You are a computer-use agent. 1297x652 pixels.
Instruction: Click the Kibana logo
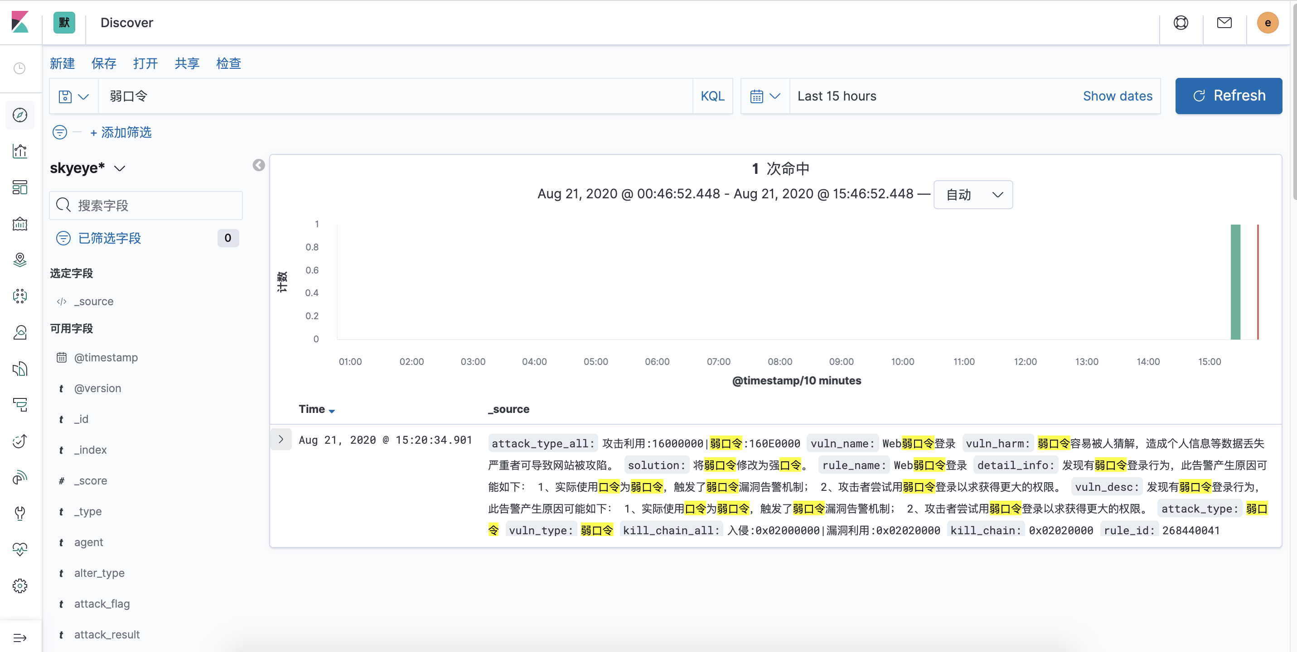(20, 22)
